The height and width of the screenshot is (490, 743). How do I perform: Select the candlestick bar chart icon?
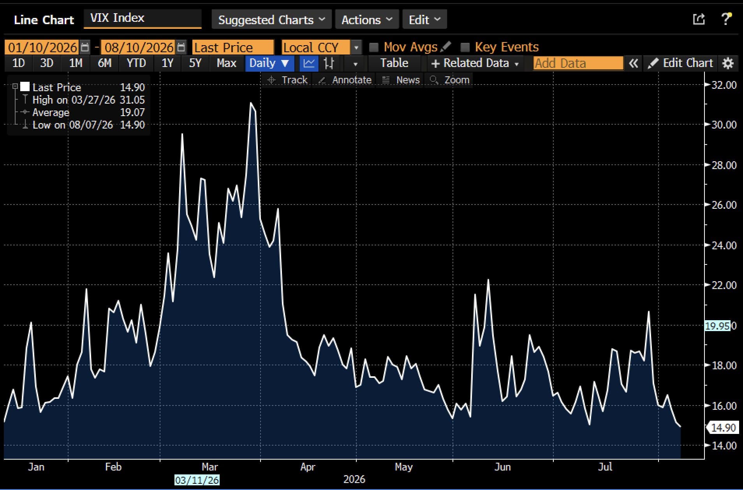point(329,63)
